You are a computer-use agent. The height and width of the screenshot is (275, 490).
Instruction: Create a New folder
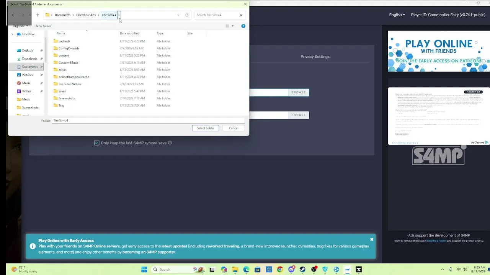43,26
